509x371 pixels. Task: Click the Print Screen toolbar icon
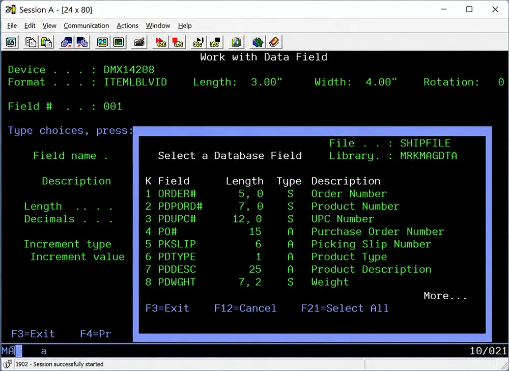coord(11,42)
